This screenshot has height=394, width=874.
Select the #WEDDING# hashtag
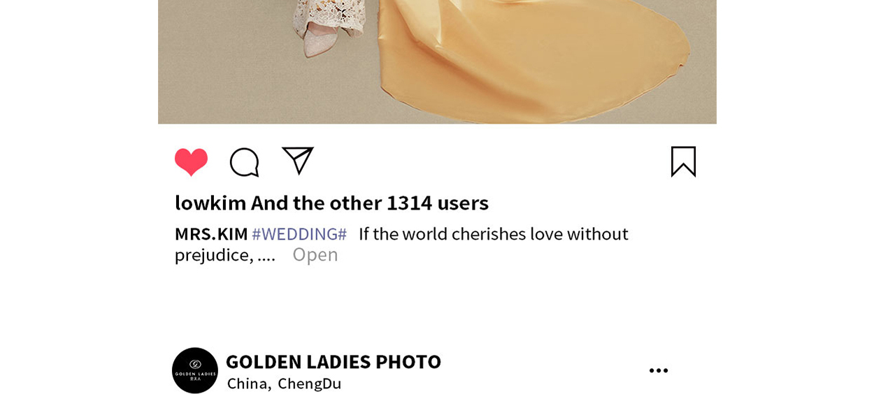coord(299,234)
